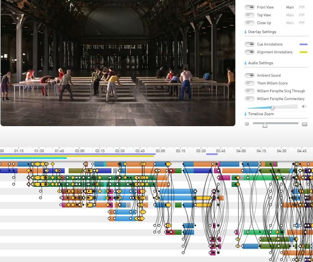313x262 pixels.
Task: Set Close Up as Main
Action: coord(290,23)
